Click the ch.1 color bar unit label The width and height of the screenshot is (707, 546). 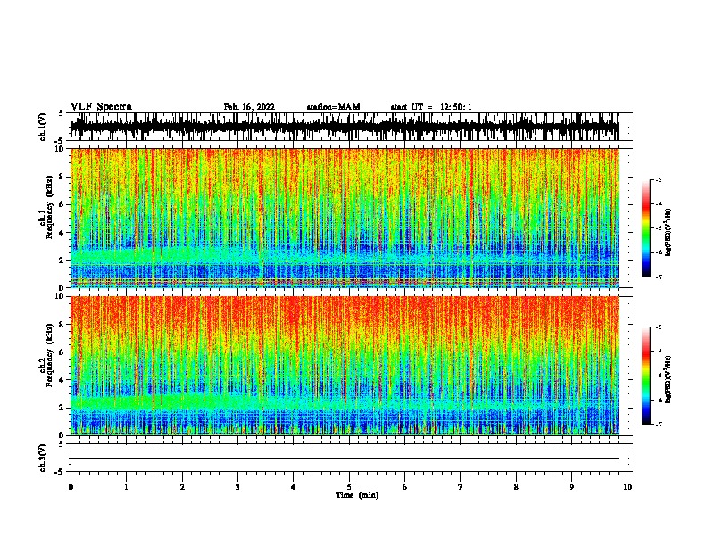pos(668,233)
